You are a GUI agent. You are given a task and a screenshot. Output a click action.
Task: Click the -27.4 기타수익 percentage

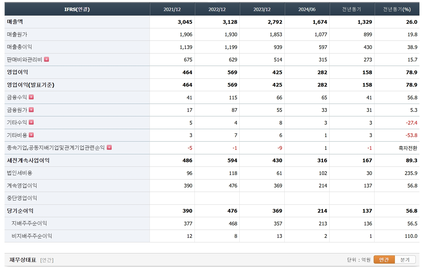[x=412, y=123]
